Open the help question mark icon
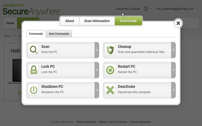This screenshot has width=202, height=126. [x=146, y=9]
